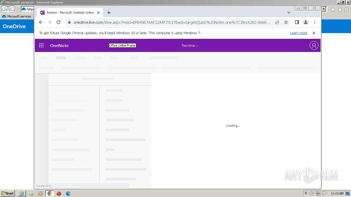Open the OneNote app launcher grid
The image size is (351, 197).
pyautogui.click(x=41, y=45)
